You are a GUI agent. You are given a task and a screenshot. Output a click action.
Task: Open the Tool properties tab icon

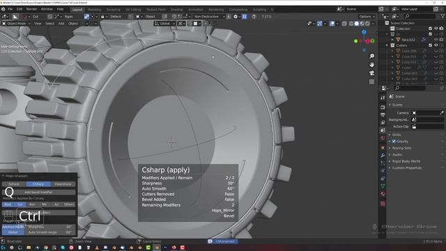point(383,98)
